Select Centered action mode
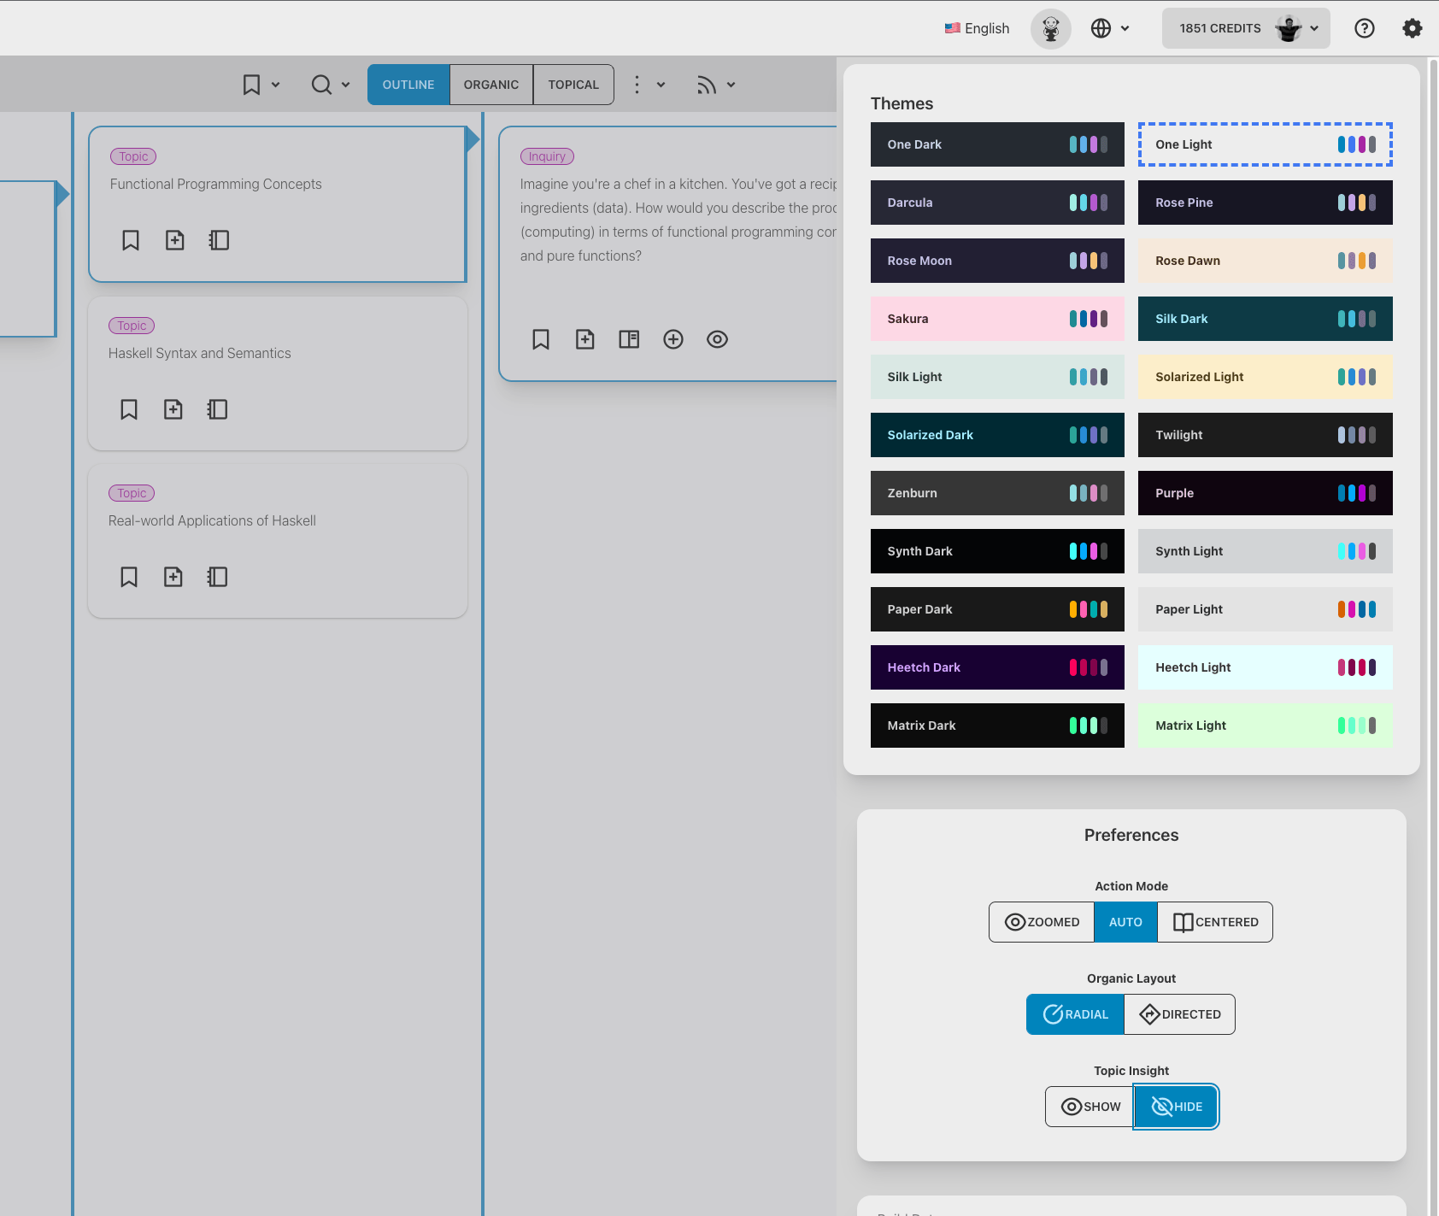This screenshot has height=1216, width=1439. 1215,922
